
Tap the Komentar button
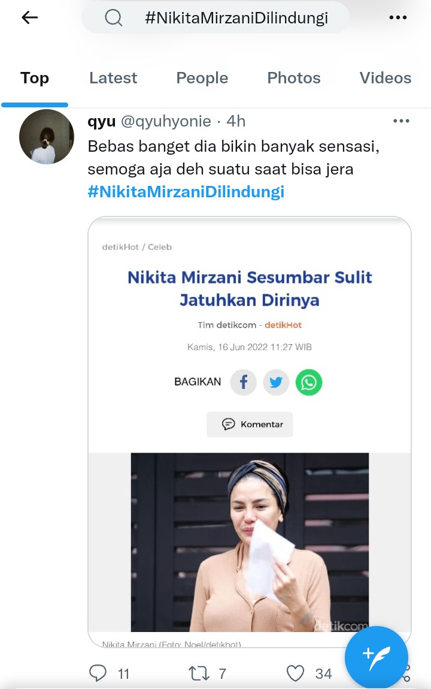coord(250,424)
